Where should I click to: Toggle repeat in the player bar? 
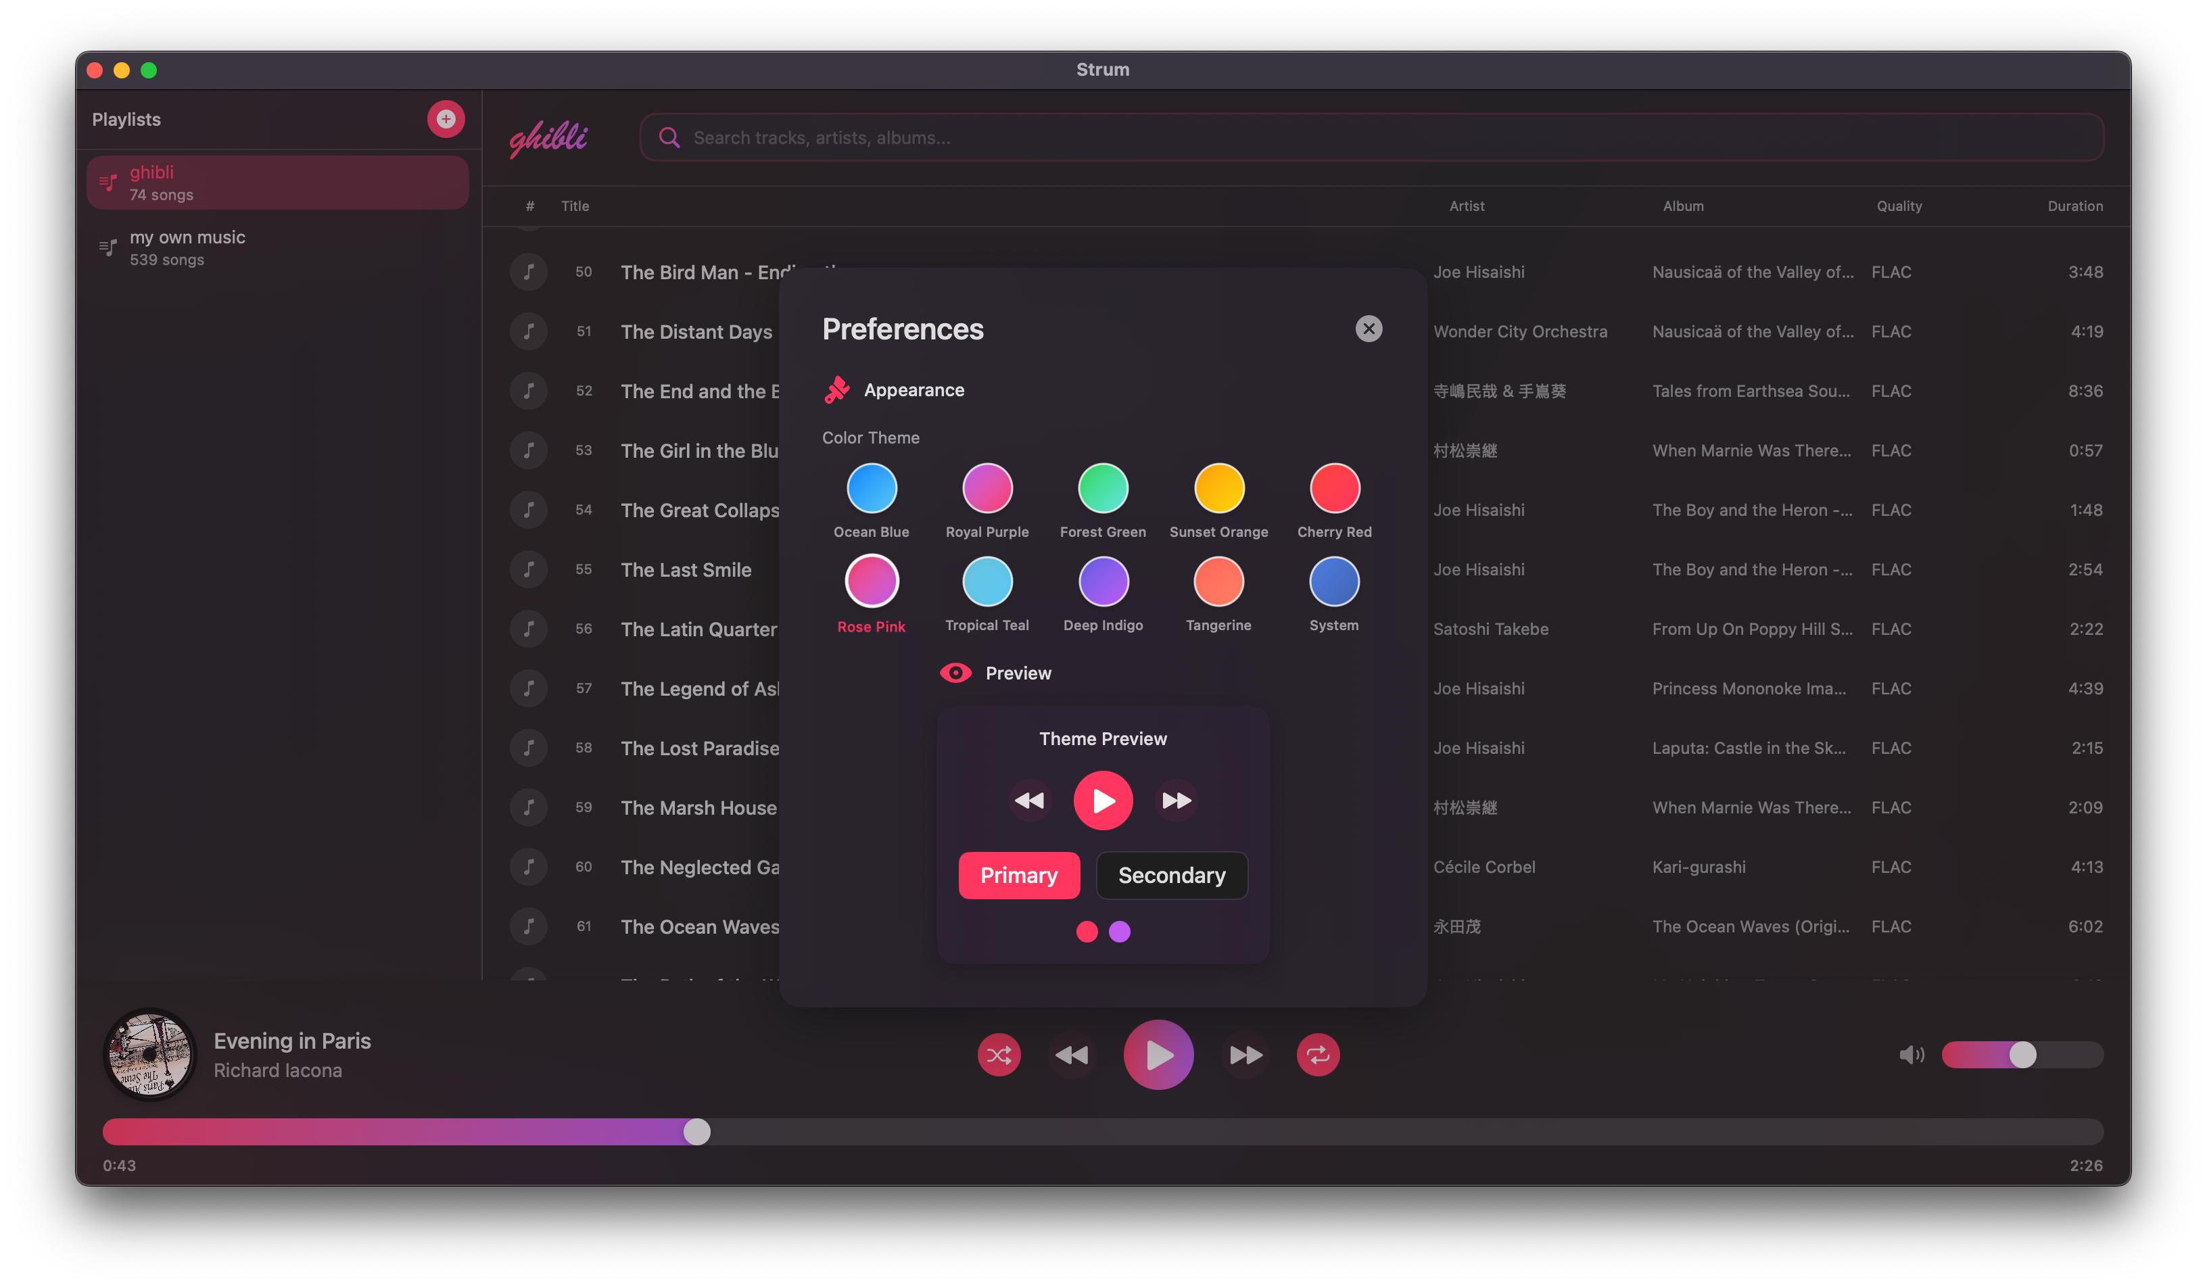[1318, 1055]
